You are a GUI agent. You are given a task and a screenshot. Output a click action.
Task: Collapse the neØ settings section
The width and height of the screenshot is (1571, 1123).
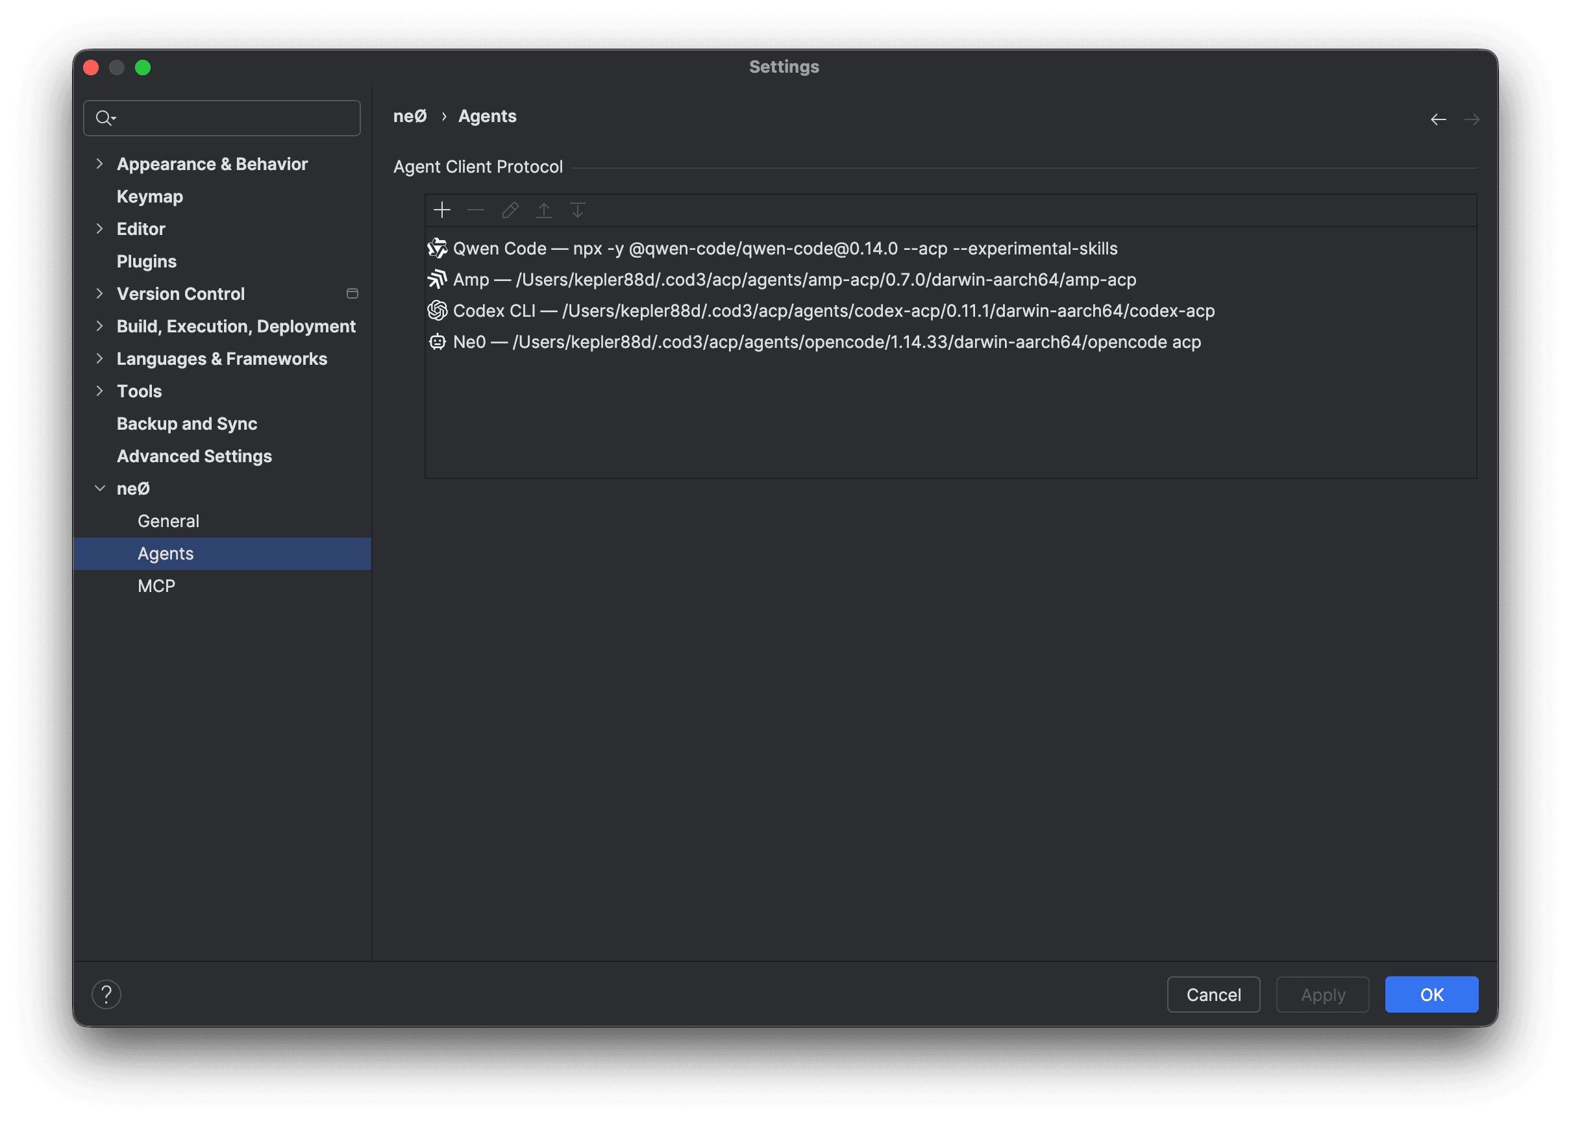click(x=99, y=489)
